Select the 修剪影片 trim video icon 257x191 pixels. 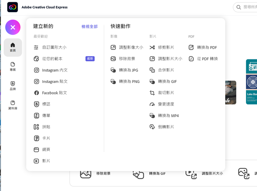point(152,48)
